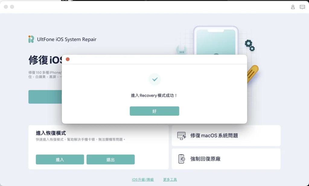Viewport: 309px width, 186px height.
Task: Click the UltFone iOS System Repair title
Action: tap(67, 39)
